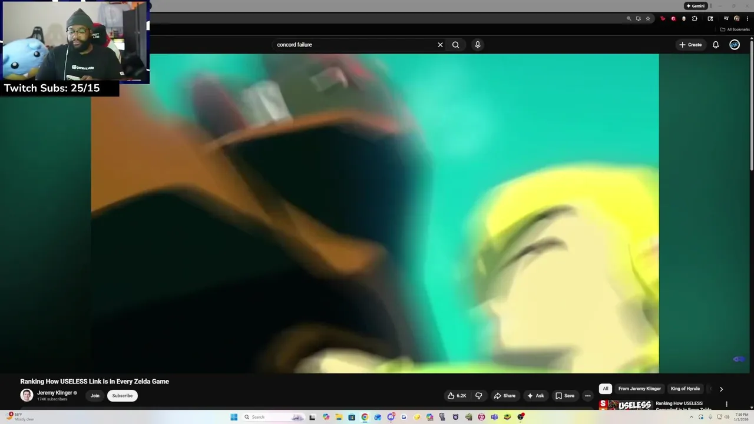
Task: Open Chrome extensions puzzle menu
Action: click(x=695, y=19)
